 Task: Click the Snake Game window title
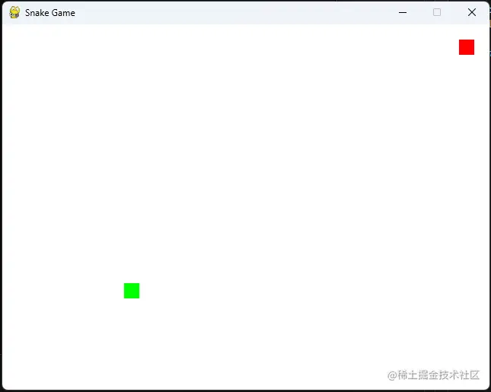[50, 13]
